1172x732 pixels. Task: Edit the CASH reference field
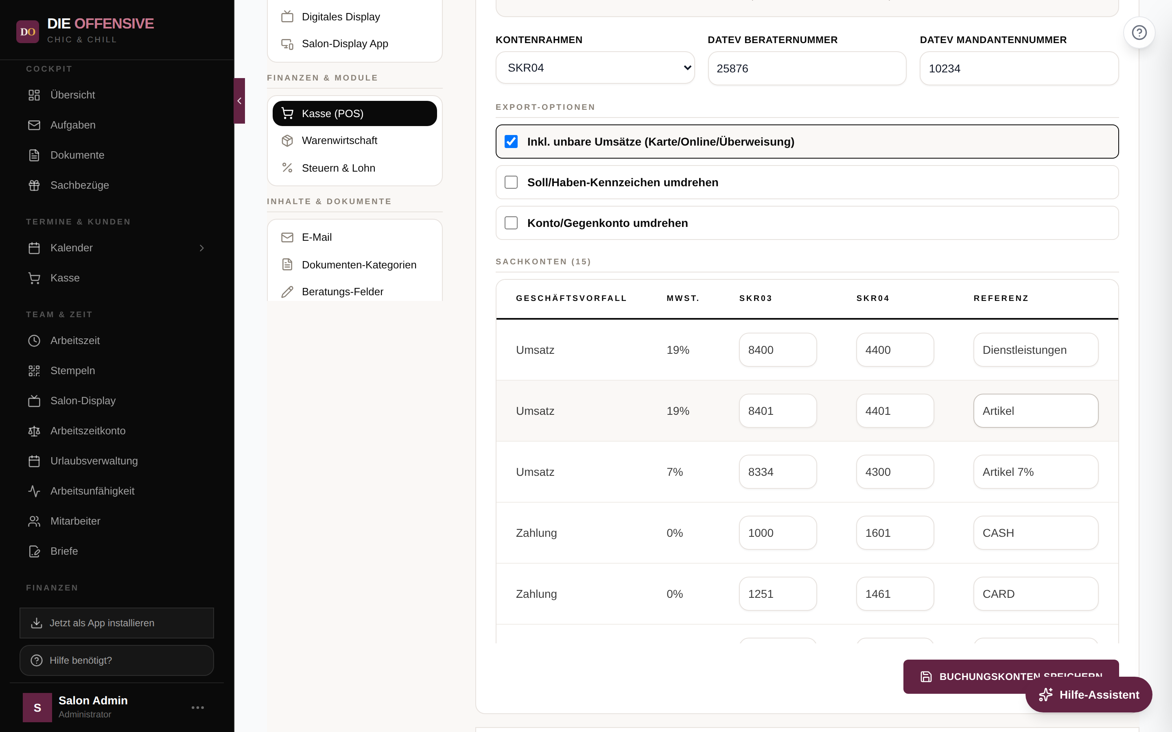[x=1036, y=533]
